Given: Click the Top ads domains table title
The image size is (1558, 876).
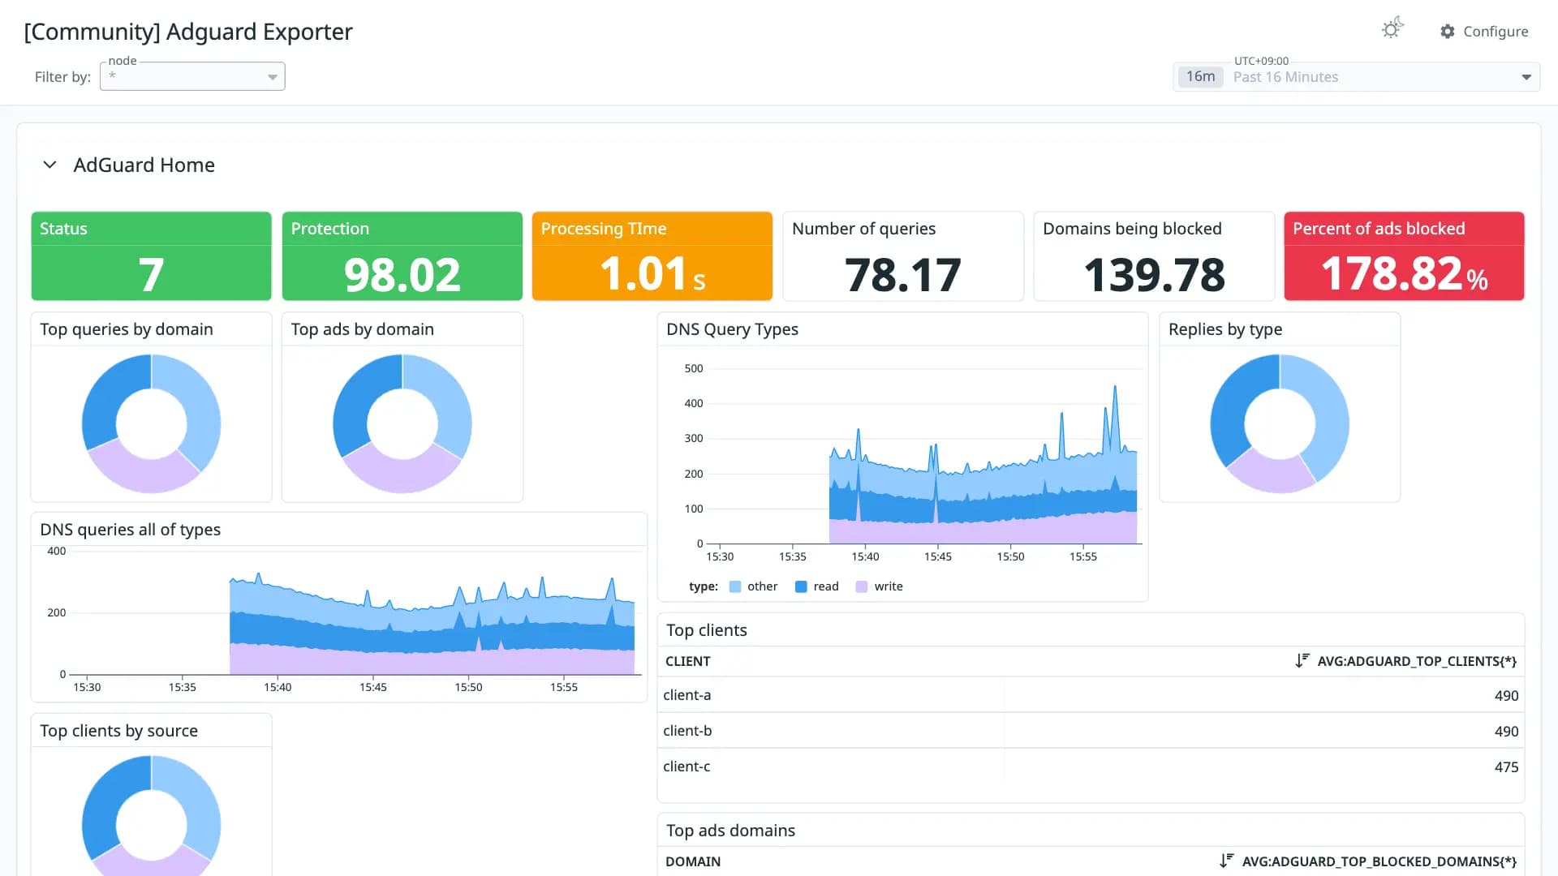Looking at the screenshot, I should 730,831.
